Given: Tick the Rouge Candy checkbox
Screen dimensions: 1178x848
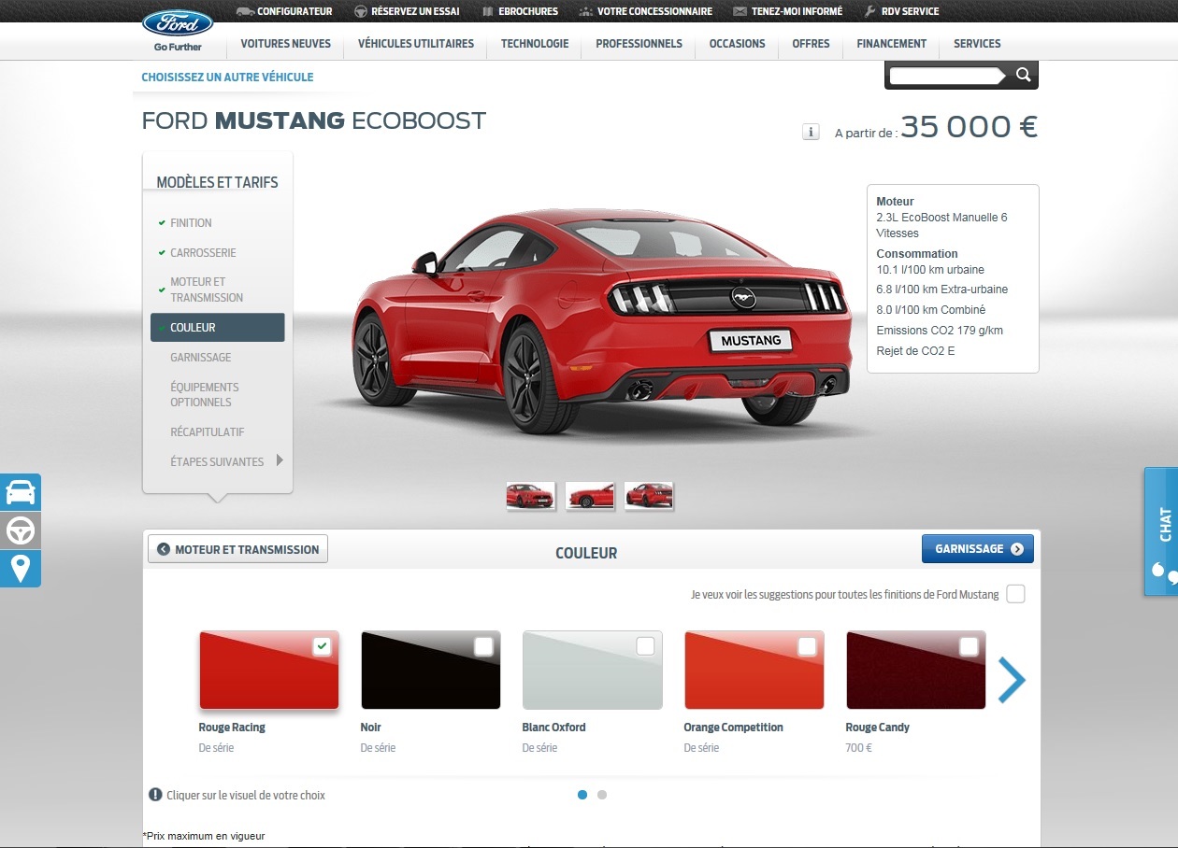Looking at the screenshot, I should pos(969,646).
